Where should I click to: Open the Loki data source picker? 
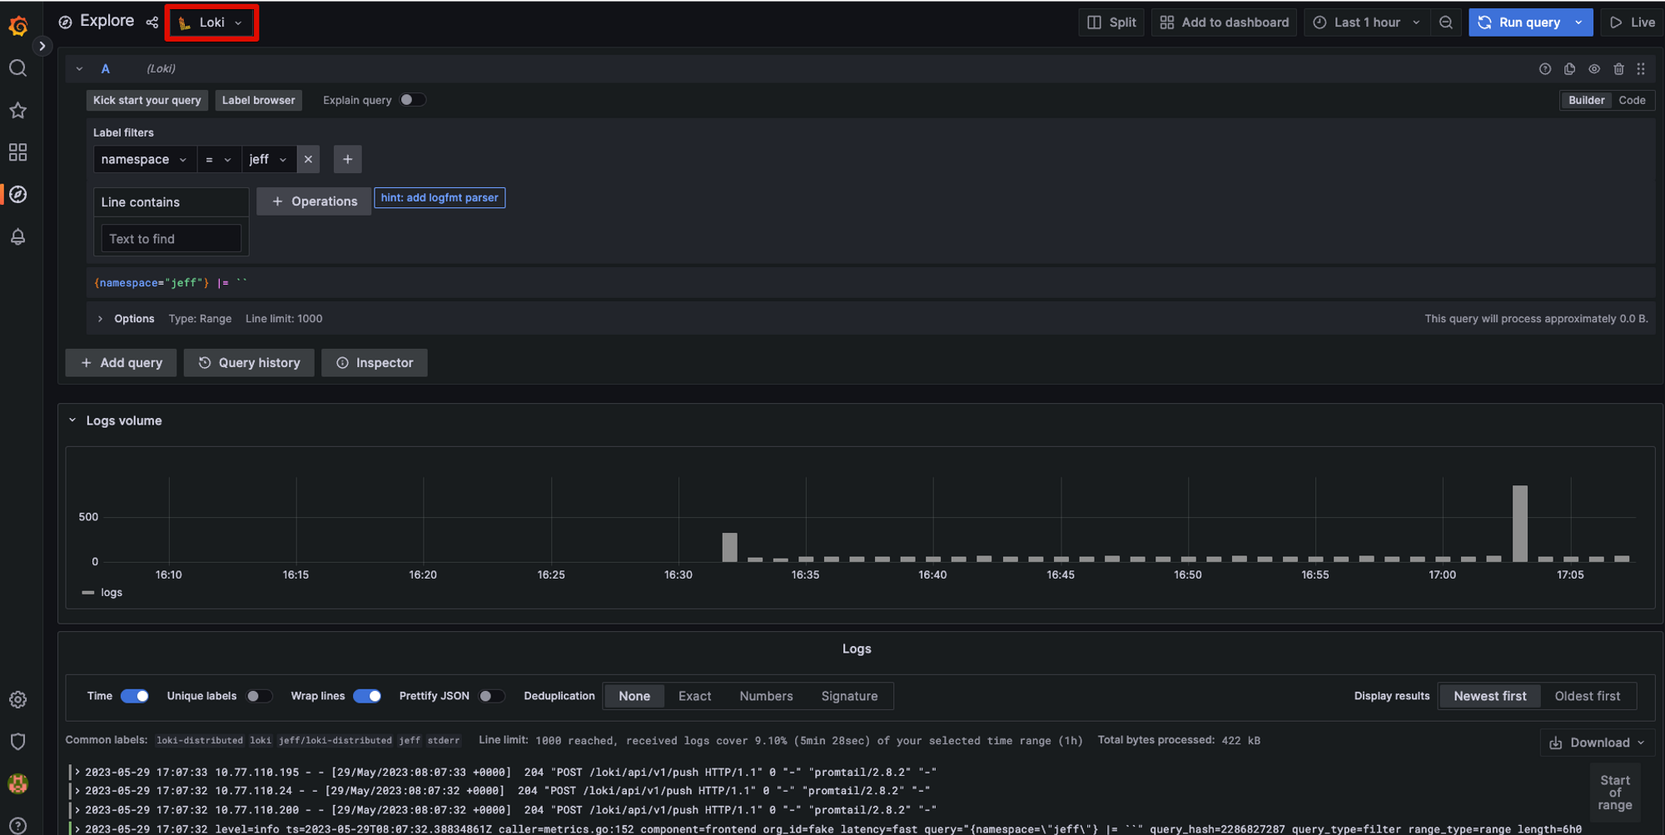click(211, 22)
